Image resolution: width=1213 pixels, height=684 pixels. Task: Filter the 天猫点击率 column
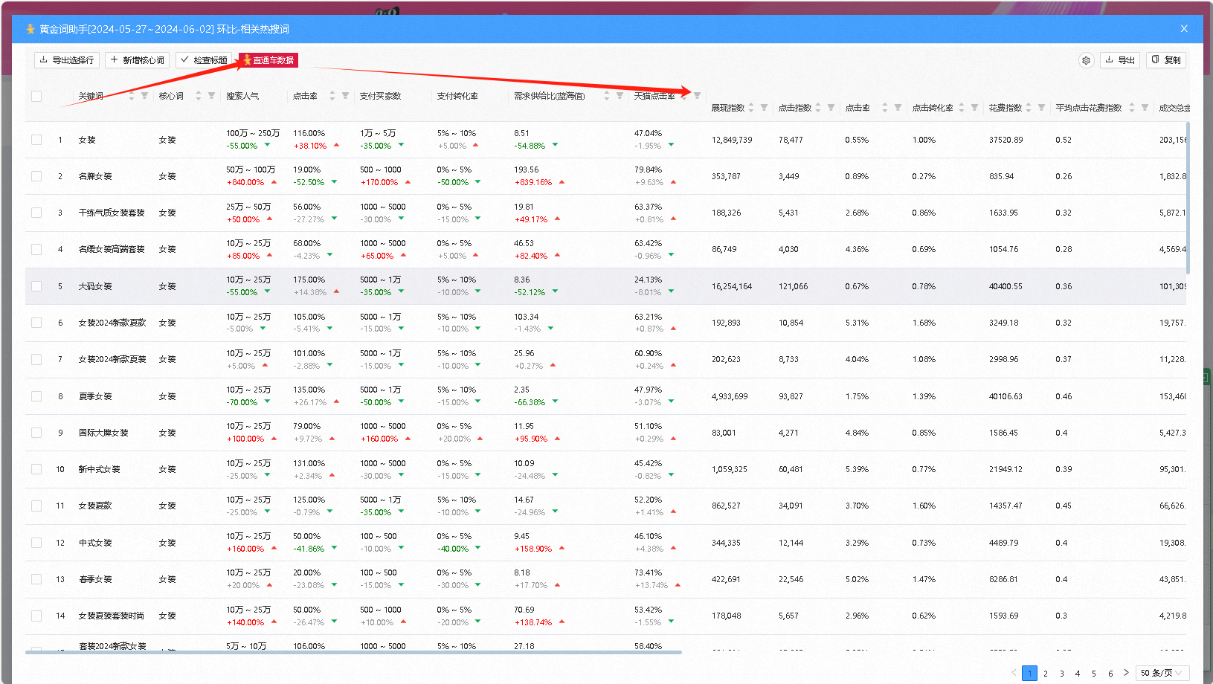697,96
